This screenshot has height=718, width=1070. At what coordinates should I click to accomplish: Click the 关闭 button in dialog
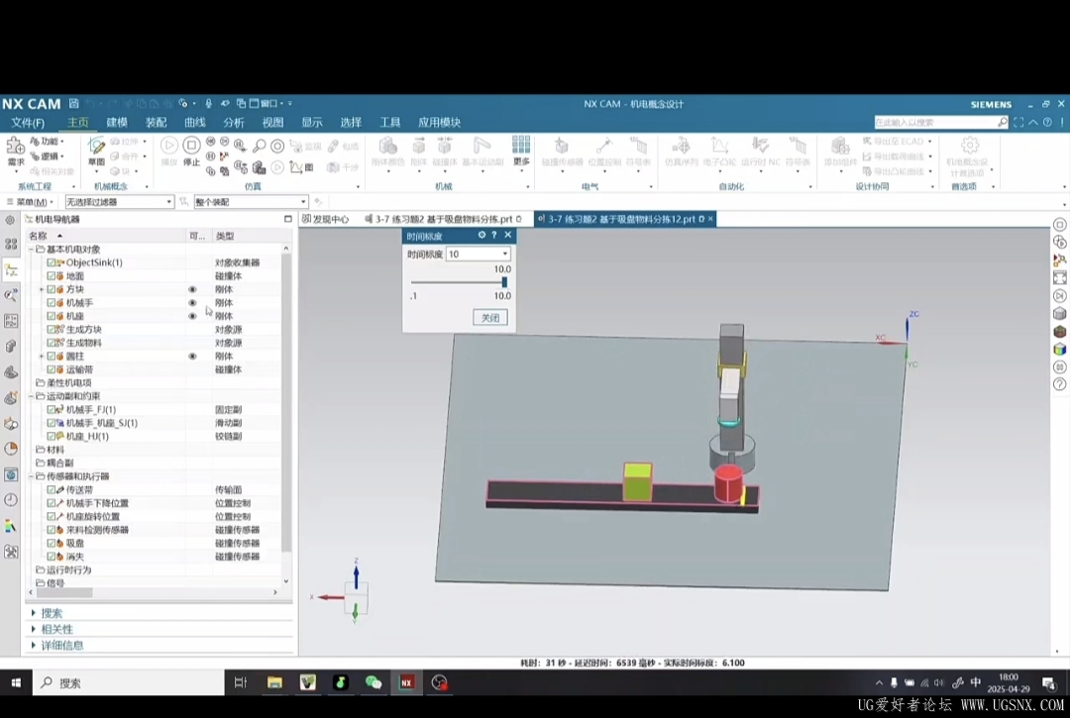(x=490, y=318)
